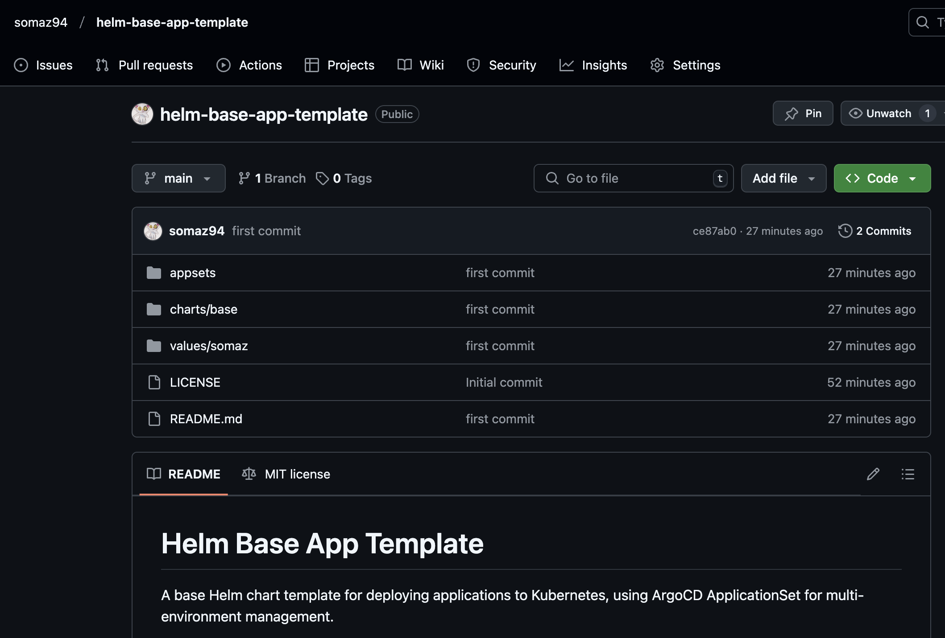Open the 2 Commits history link
945x638 pixels.
875,231
